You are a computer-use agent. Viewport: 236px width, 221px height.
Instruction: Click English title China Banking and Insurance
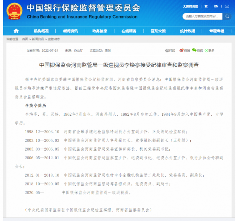(x=82, y=17)
